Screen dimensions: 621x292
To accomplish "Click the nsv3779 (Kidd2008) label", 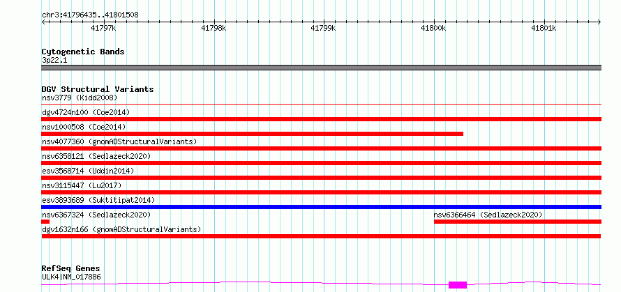I will pos(80,98).
